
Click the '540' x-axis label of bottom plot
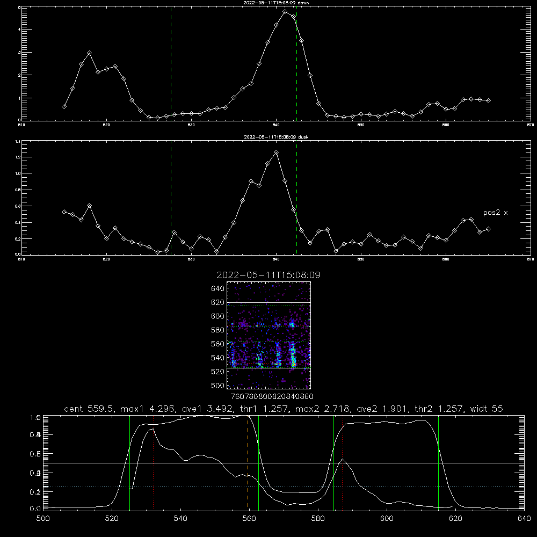click(180, 519)
